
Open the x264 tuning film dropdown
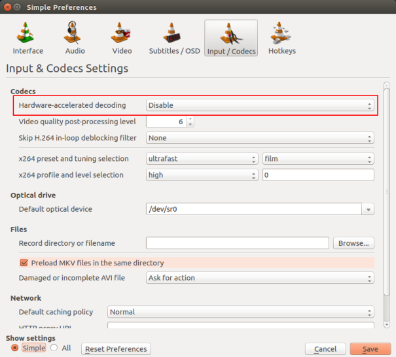pos(318,159)
